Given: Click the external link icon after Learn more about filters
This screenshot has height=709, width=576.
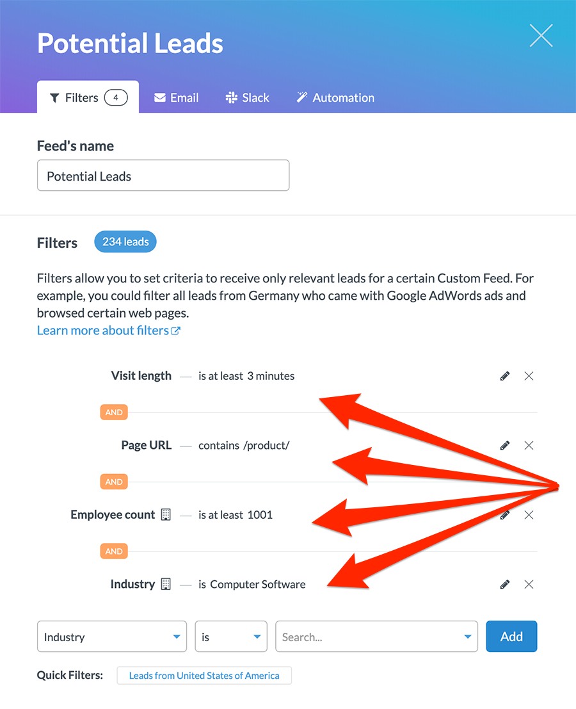Looking at the screenshot, I should (x=177, y=330).
